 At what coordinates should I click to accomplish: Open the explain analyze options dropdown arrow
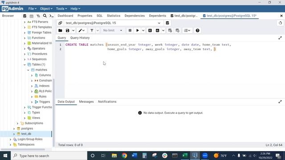click(163, 31)
